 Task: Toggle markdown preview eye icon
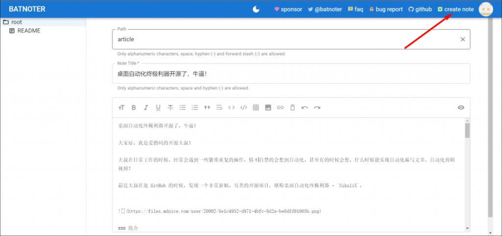pyautogui.click(x=461, y=107)
